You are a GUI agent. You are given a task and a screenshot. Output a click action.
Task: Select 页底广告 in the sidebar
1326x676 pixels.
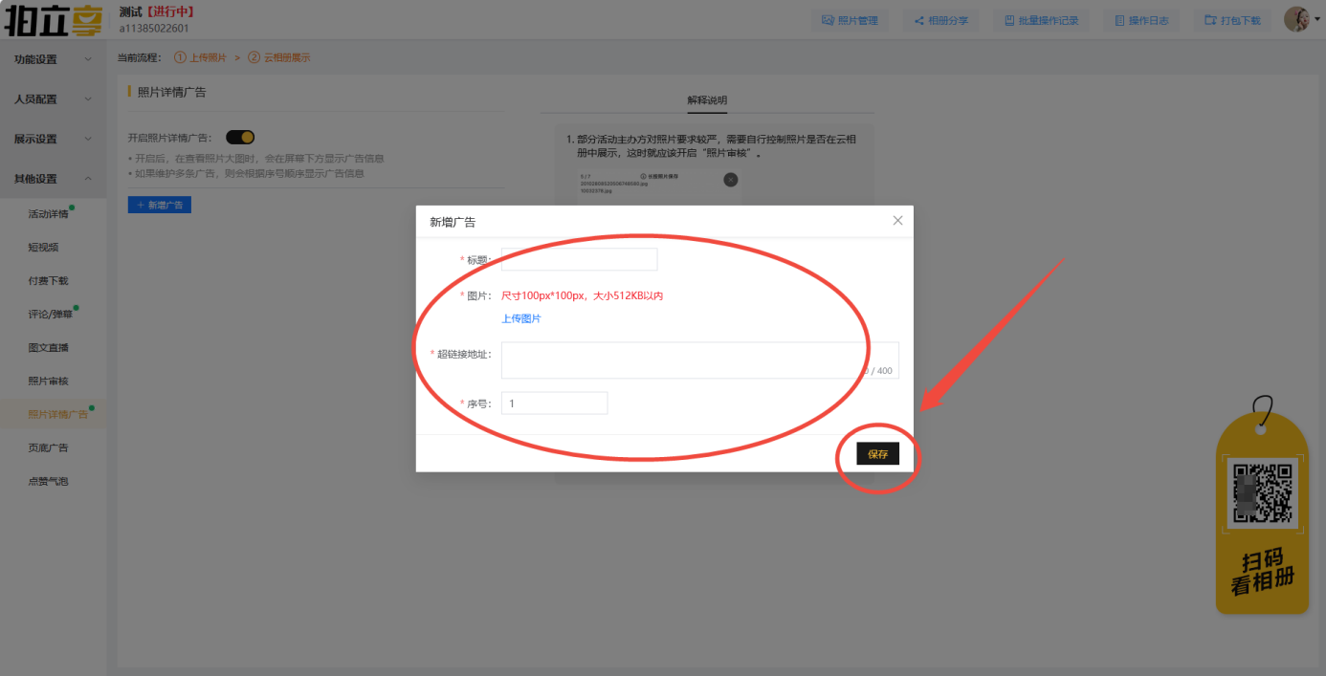48,447
